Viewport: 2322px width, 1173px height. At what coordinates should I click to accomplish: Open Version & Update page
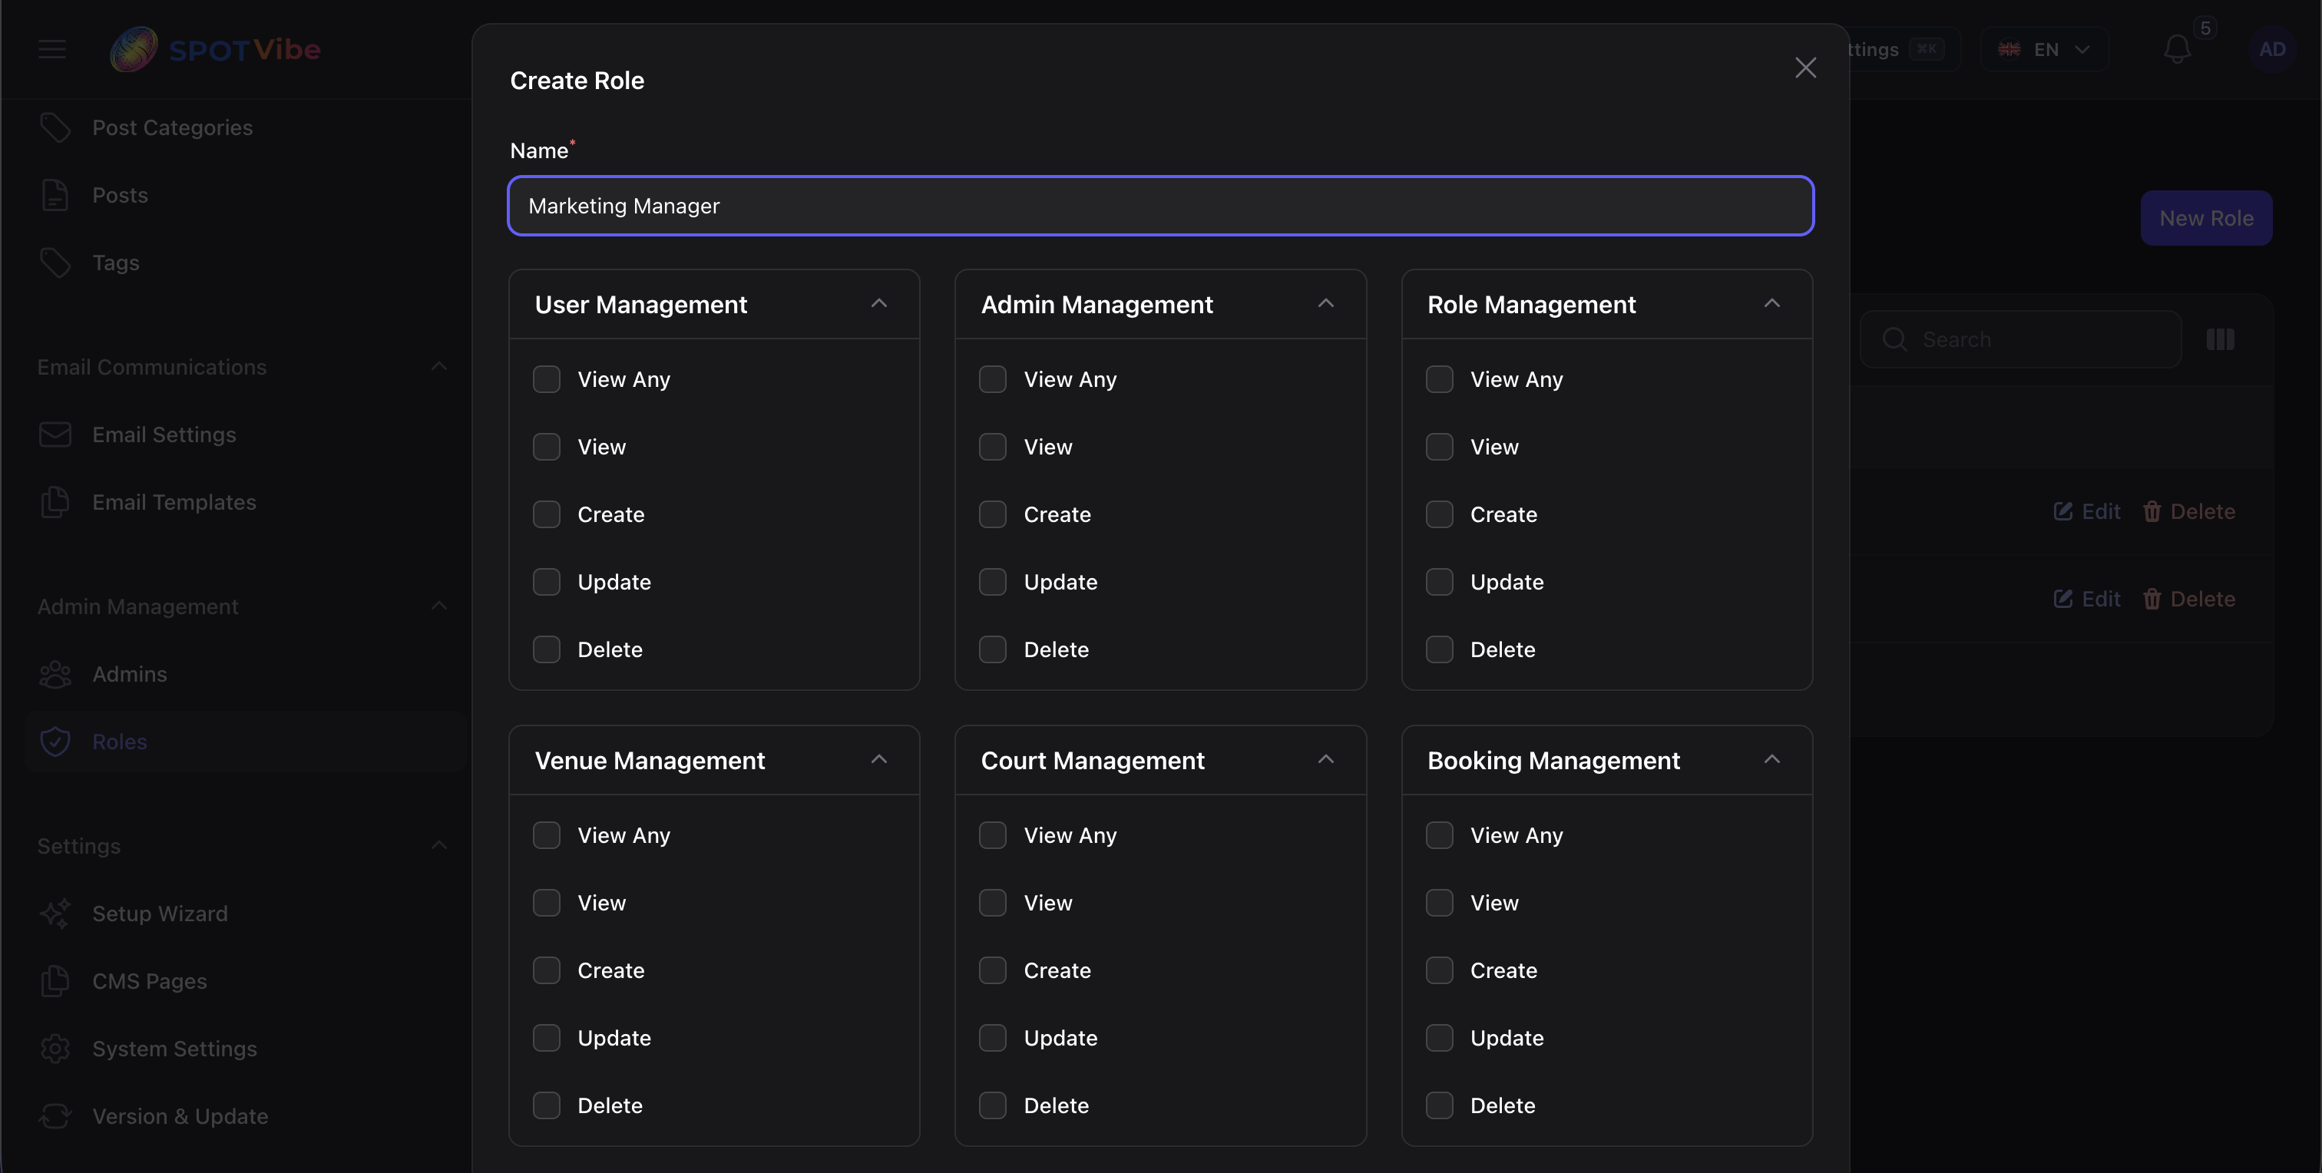(245, 1117)
